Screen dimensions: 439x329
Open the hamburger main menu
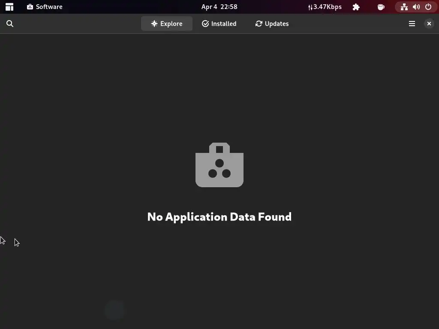point(412,24)
